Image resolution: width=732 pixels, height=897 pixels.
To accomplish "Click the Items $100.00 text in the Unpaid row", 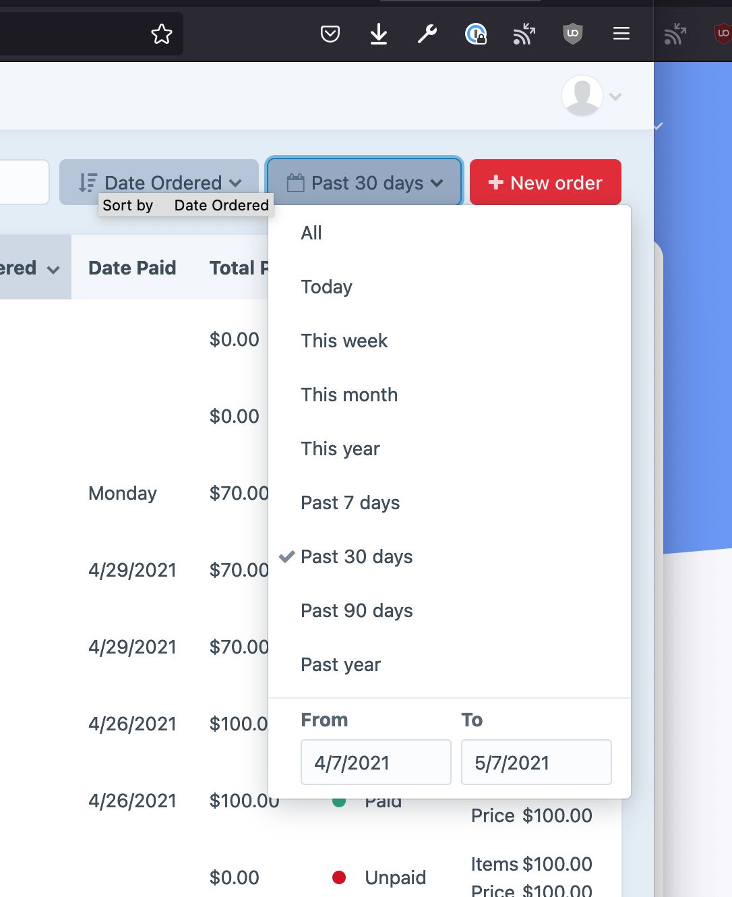I will pos(532,864).
